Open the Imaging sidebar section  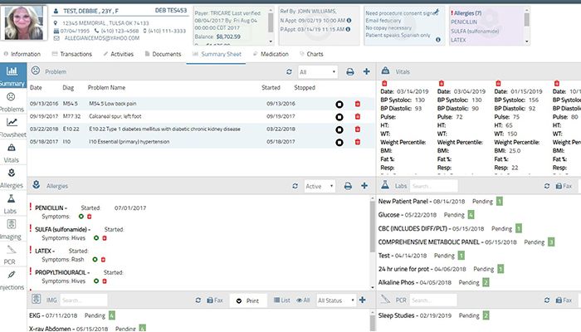coord(11,229)
